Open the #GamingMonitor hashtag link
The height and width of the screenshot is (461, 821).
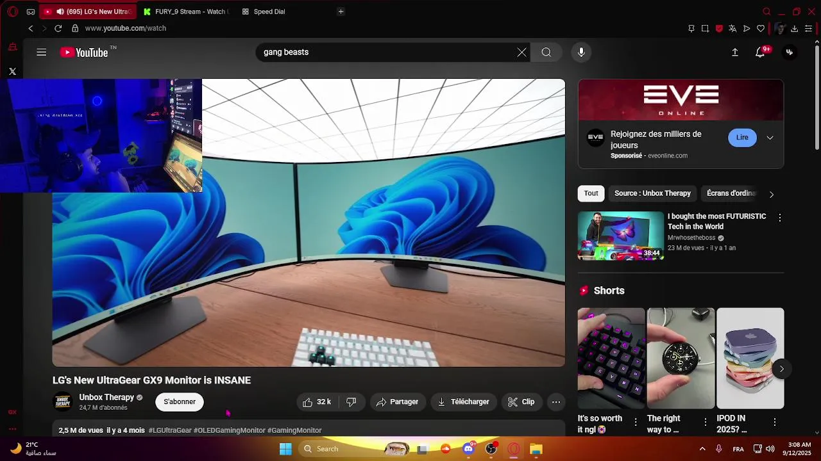click(294, 430)
